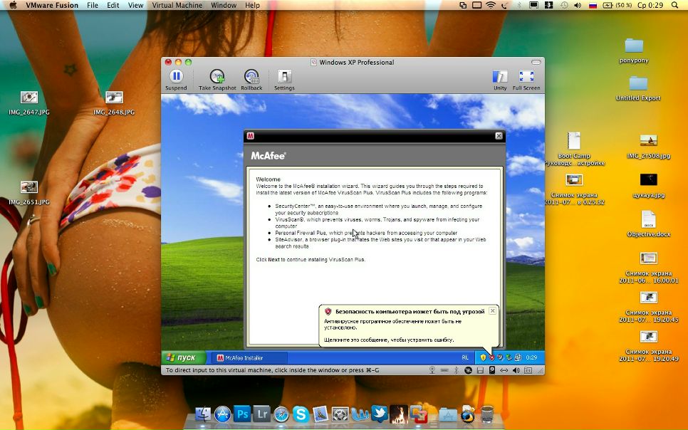Launch Lightroom from the Dock

[261, 414]
